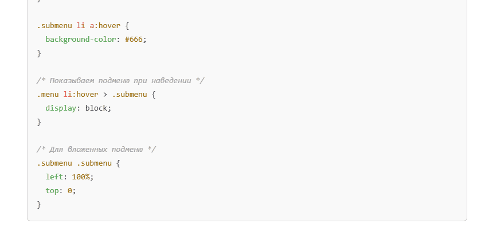Click the #666 color value
This screenshot has width=481, height=235.
[x=134, y=40]
